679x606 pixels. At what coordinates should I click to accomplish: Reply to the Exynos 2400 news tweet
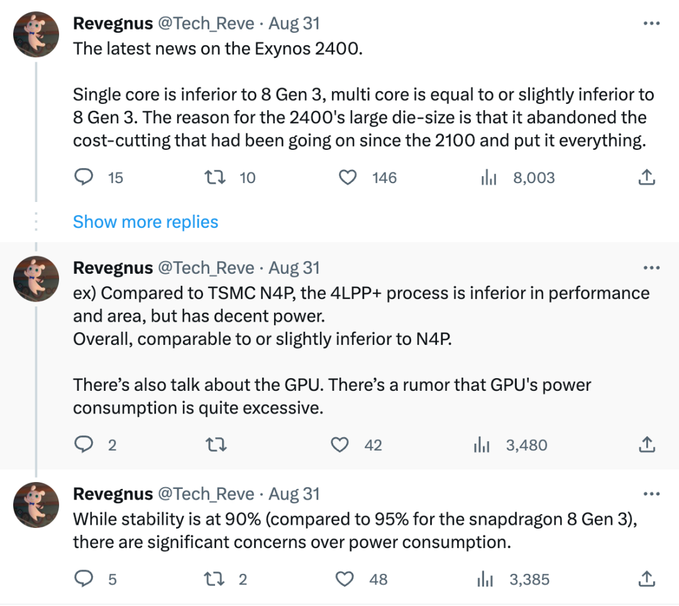coord(84,178)
